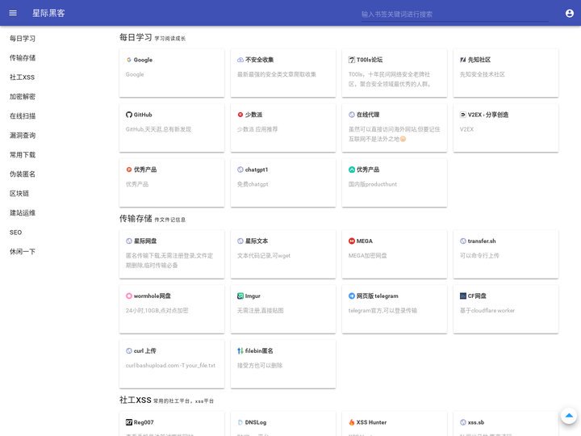The width and height of the screenshot is (581, 436).
Task: Click the '无需注册,直接贴图' description
Action: pos(260,310)
